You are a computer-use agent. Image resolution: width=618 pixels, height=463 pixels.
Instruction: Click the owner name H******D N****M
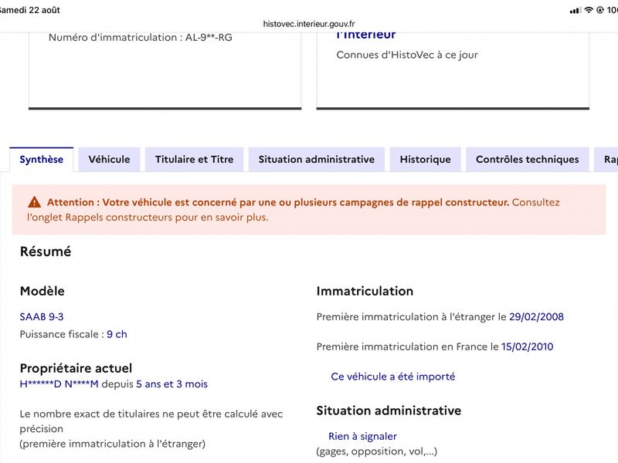coord(59,384)
